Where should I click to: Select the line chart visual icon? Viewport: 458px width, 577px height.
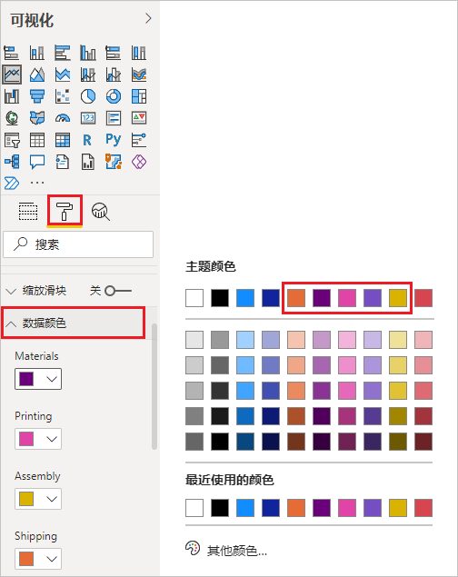tap(12, 75)
